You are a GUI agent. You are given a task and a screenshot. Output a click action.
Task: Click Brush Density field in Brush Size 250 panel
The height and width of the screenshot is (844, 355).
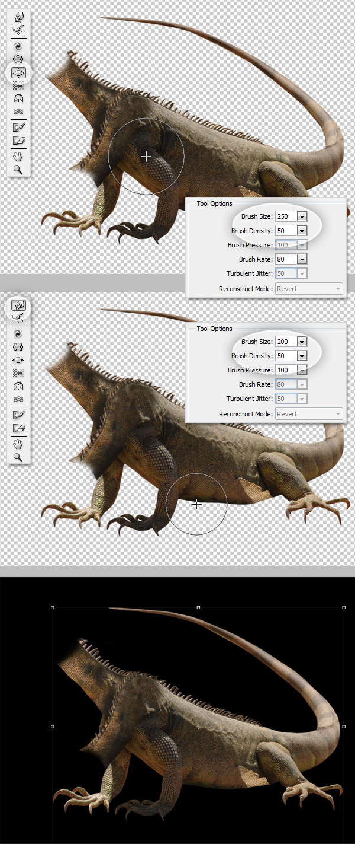(x=286, y=231)
